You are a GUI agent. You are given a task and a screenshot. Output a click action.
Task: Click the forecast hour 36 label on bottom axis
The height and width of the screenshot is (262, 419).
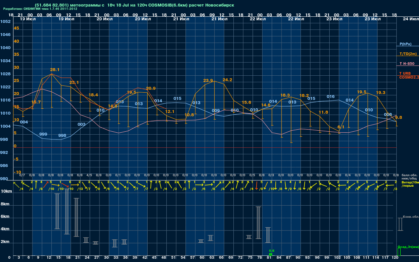[x=125, y=258]
